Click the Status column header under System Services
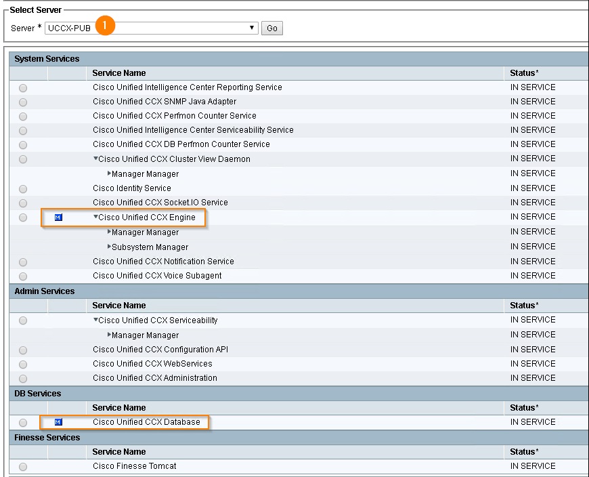589x477 pixels. click(x=524, y=73)
